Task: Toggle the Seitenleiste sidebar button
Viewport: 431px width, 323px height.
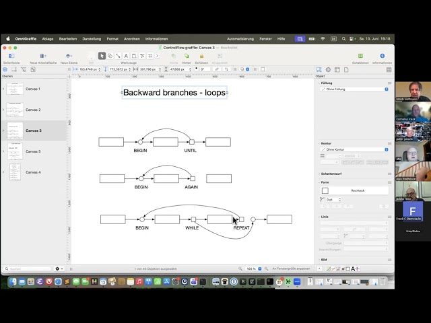Action: (x=11, y=56)
